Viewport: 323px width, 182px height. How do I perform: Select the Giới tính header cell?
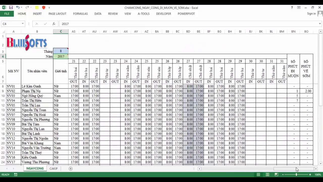pyautogui.click(x=61, y=71)
